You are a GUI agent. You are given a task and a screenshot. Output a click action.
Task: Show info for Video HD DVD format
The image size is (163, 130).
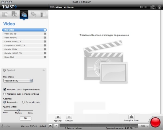pyautogui.click(x=45, y=38)
